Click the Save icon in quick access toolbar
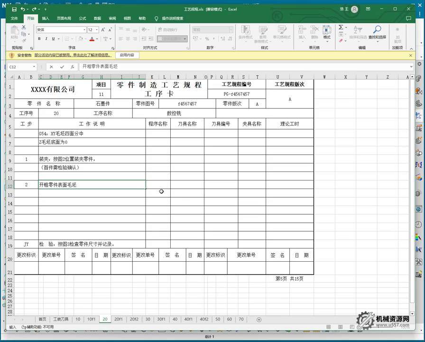 14,9
